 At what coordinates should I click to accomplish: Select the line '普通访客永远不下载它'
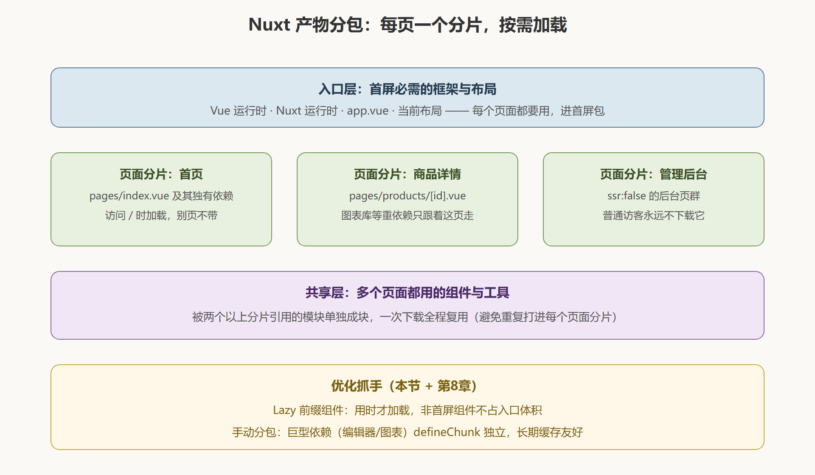coord(654,215)
